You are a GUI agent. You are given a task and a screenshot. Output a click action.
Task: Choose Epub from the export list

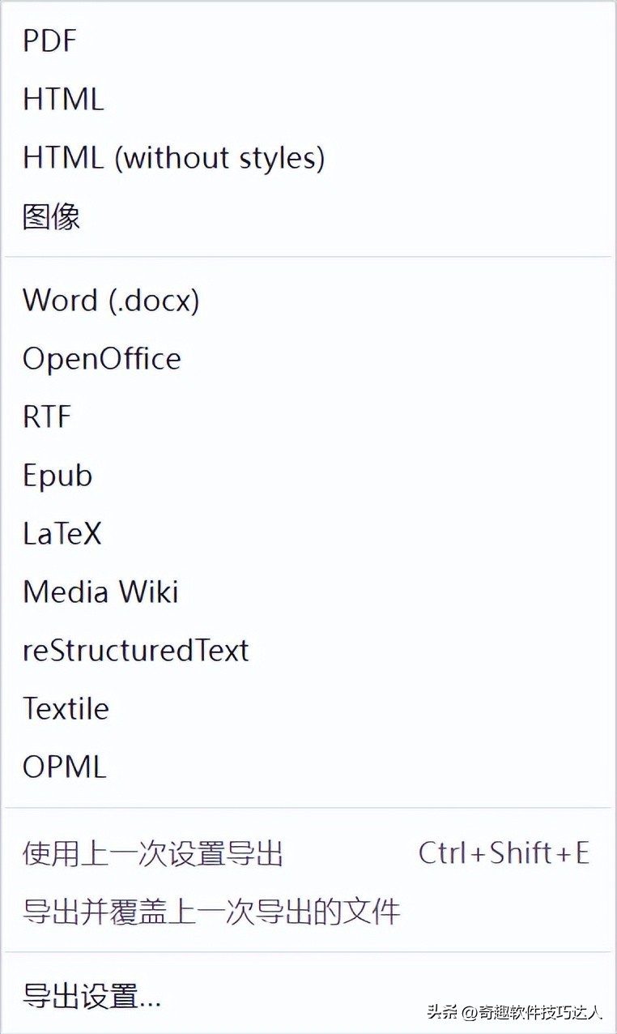pos(57,476)
